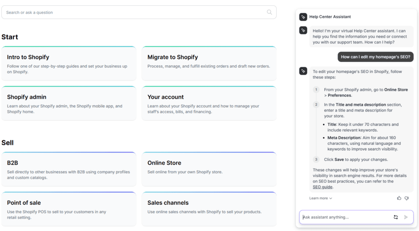Open the Your account card
The height and width of the screenshot is (231, 419).
[x=209, y=103]
